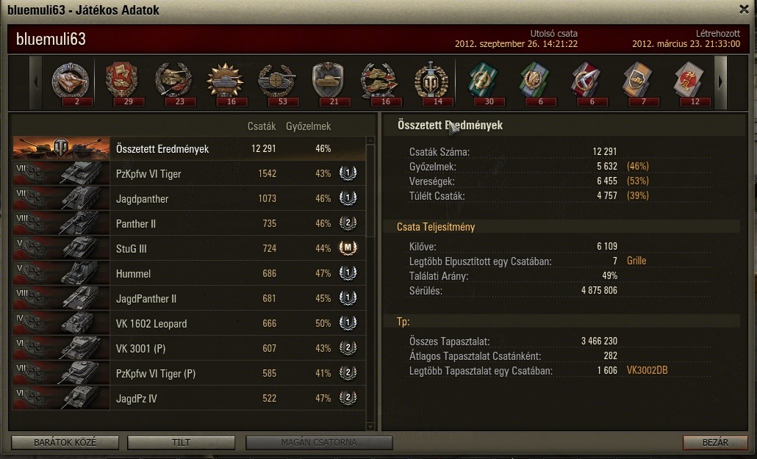Click the TILT button

click(181, 443)
